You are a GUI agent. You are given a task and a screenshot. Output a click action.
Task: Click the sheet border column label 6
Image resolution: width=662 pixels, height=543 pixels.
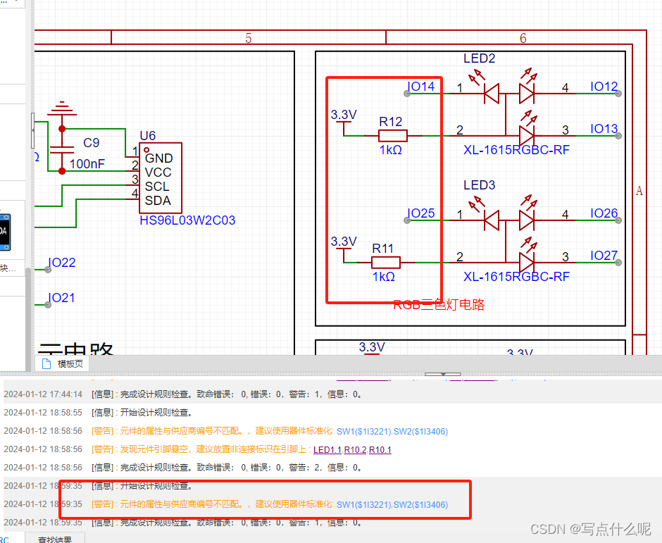523,39
